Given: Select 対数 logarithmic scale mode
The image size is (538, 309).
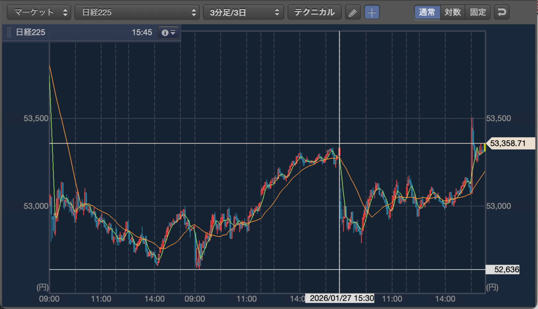Looking at the screenshot, I should point(452,12).
